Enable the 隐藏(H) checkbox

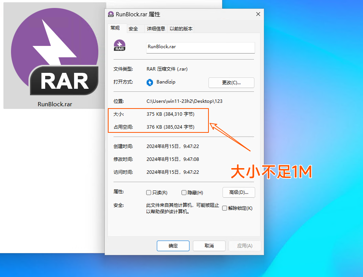point(184,192)
